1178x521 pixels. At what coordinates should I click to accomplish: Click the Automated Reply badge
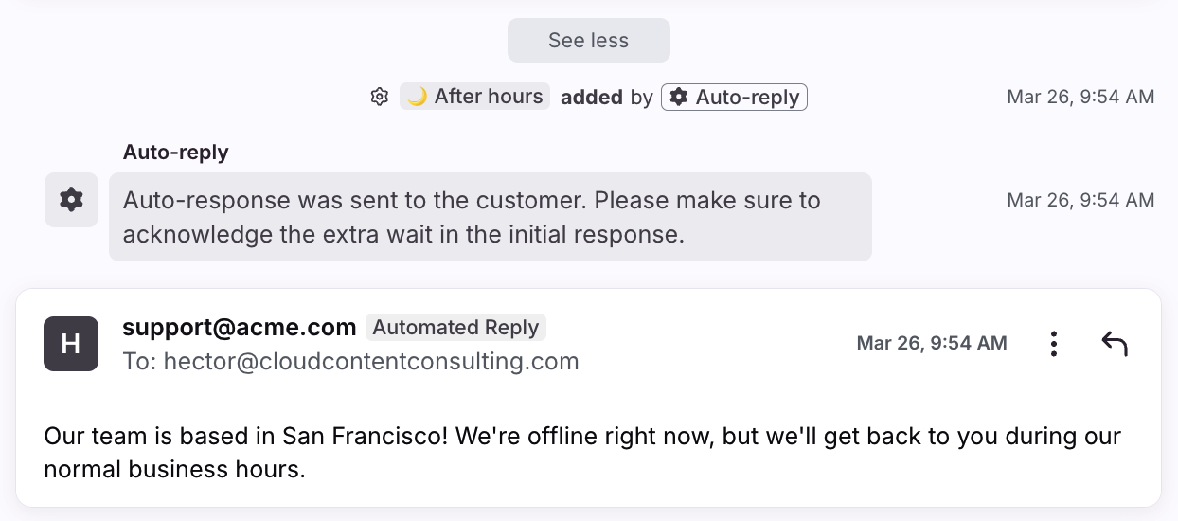click(x=455, y=328)
